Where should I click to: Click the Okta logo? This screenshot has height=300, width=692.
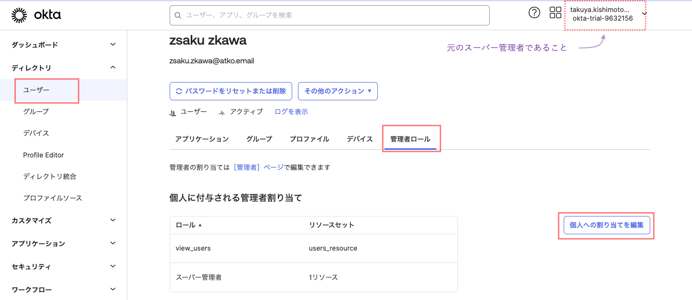pyautogui.click(x=36, y=14)
